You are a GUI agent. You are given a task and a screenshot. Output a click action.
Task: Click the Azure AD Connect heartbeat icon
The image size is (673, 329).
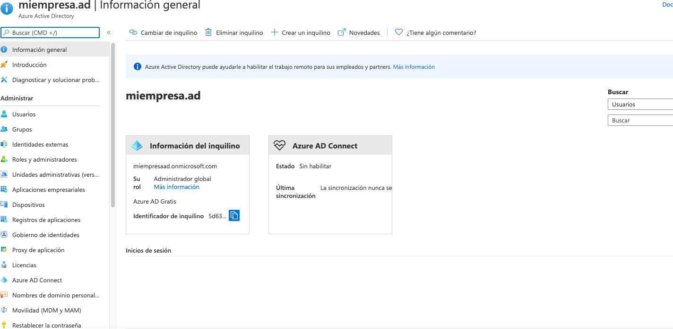point(280,146)
